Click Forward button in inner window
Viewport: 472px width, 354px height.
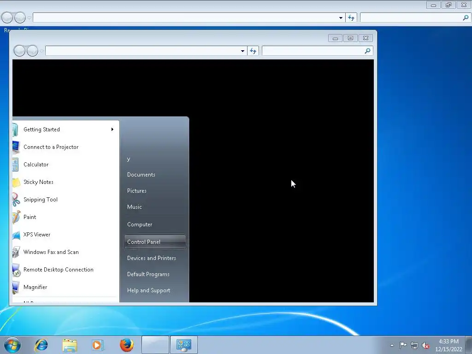pos(32,51)
